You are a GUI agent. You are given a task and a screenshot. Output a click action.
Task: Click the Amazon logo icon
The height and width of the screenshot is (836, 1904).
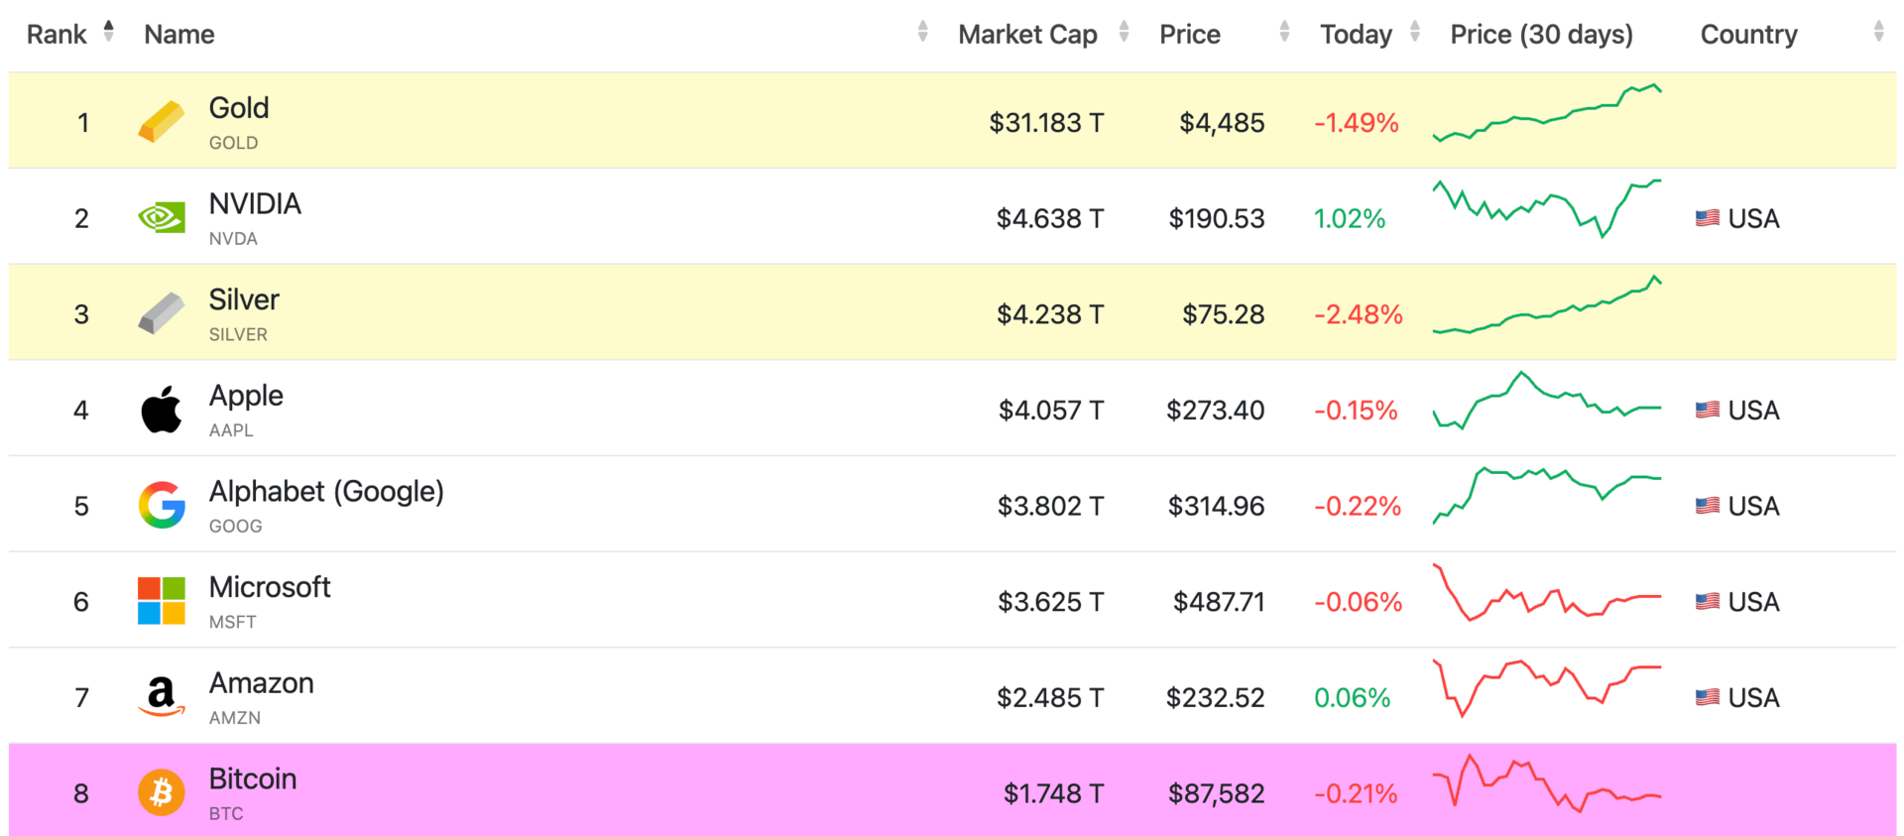(161, 697)
